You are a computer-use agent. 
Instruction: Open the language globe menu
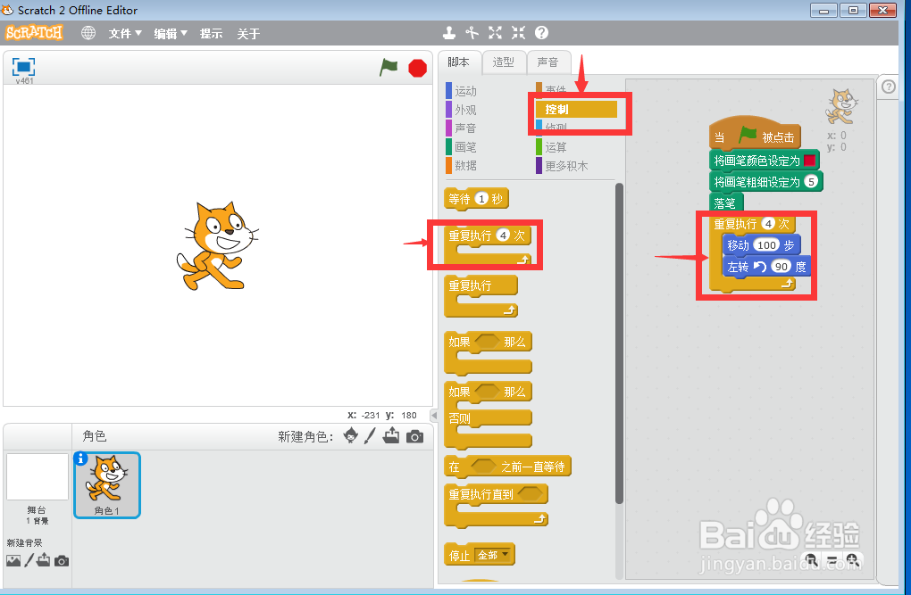tap(88, 33)
